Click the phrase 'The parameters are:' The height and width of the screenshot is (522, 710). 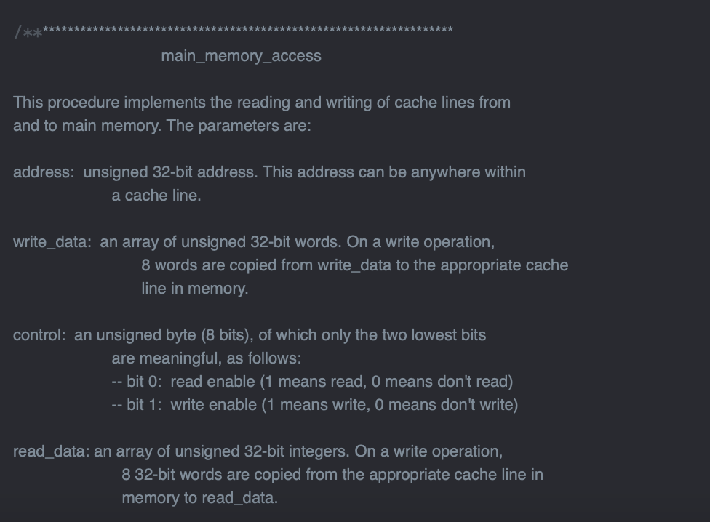click(239, 125)
